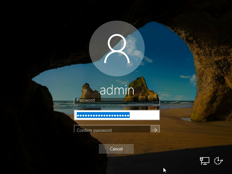Click the 'Password' placeholder text
The image size is (232, 174).
coord(85,100)
